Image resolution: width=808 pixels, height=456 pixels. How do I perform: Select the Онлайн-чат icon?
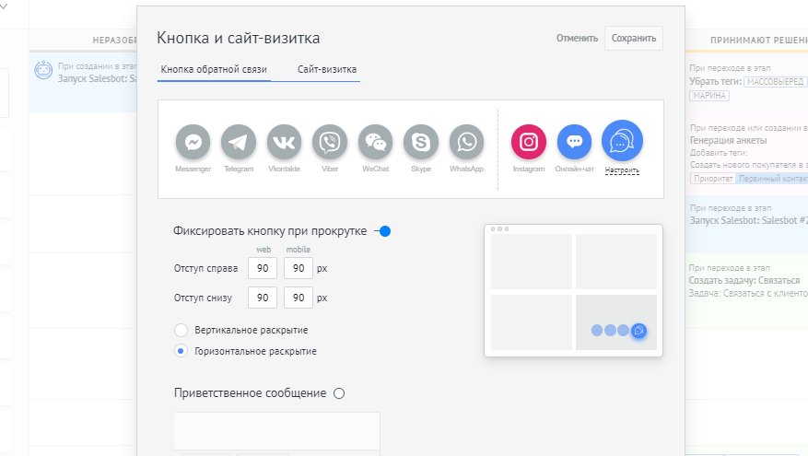[x=574, y=142]
